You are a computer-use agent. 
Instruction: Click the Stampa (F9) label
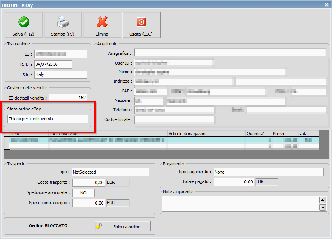tap(63, 34)
